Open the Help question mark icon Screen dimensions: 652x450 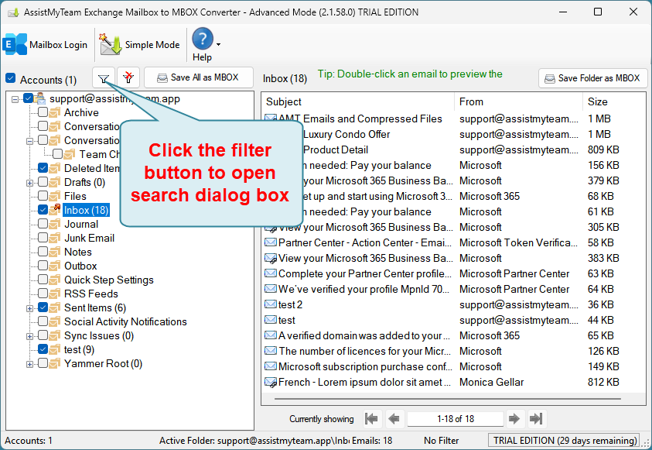(202, 40)
